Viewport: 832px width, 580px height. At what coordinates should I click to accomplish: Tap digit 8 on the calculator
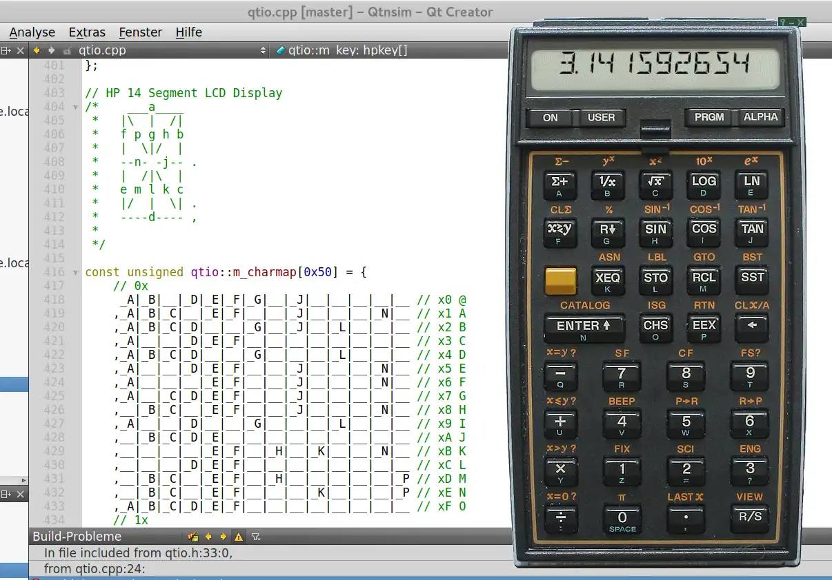pos(686,377)
